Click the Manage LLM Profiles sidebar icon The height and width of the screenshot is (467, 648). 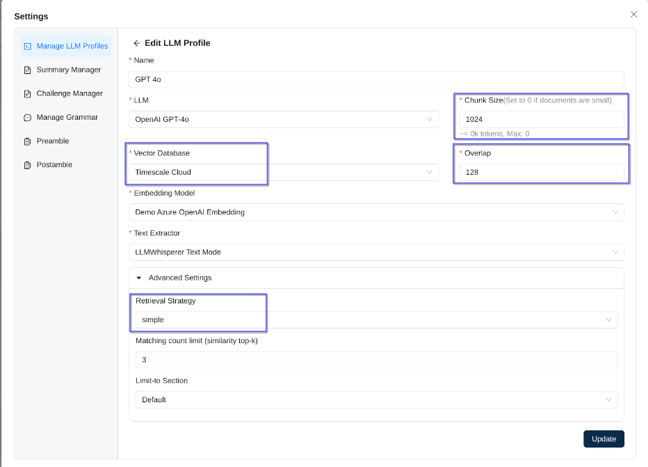pos(28,47)
